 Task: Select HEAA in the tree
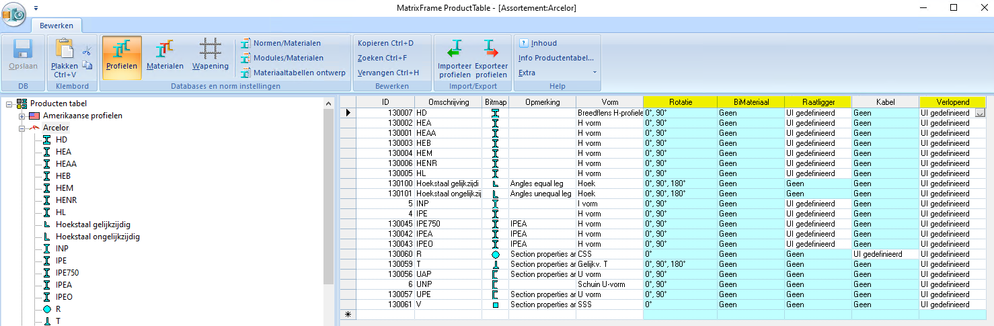pos(66,164)
